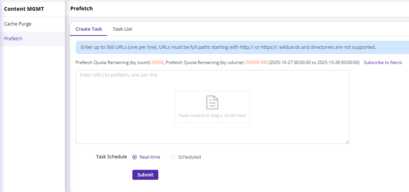This screenshot has width=409, height=192.
Task: Open Cache Purge in the sidebar
Action: 18,24
